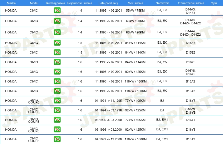
Task: Select the 84kW / 114KM cell in the D16Y5 row
Action: click(135, 62)
